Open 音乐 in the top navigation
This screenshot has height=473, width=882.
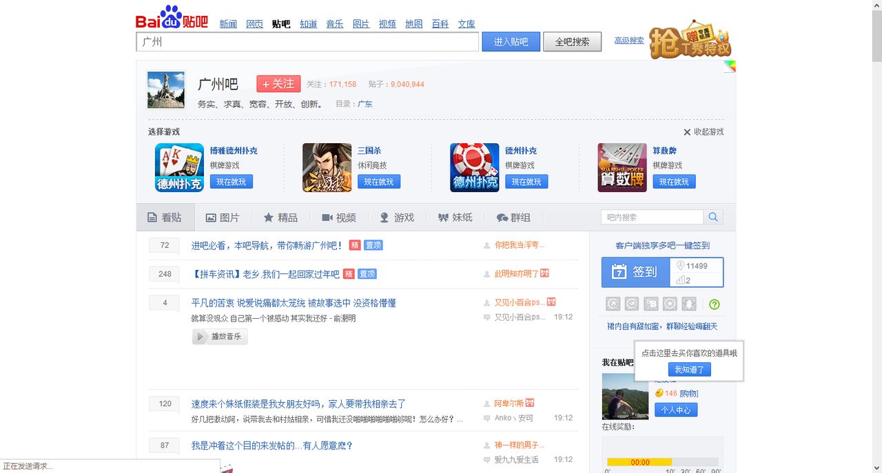point(335,24)
